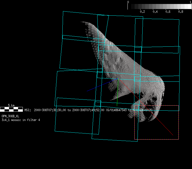Select the OPN_308B_KL sequence label
This screenshot has height=169, width=192.
[11, 116]
